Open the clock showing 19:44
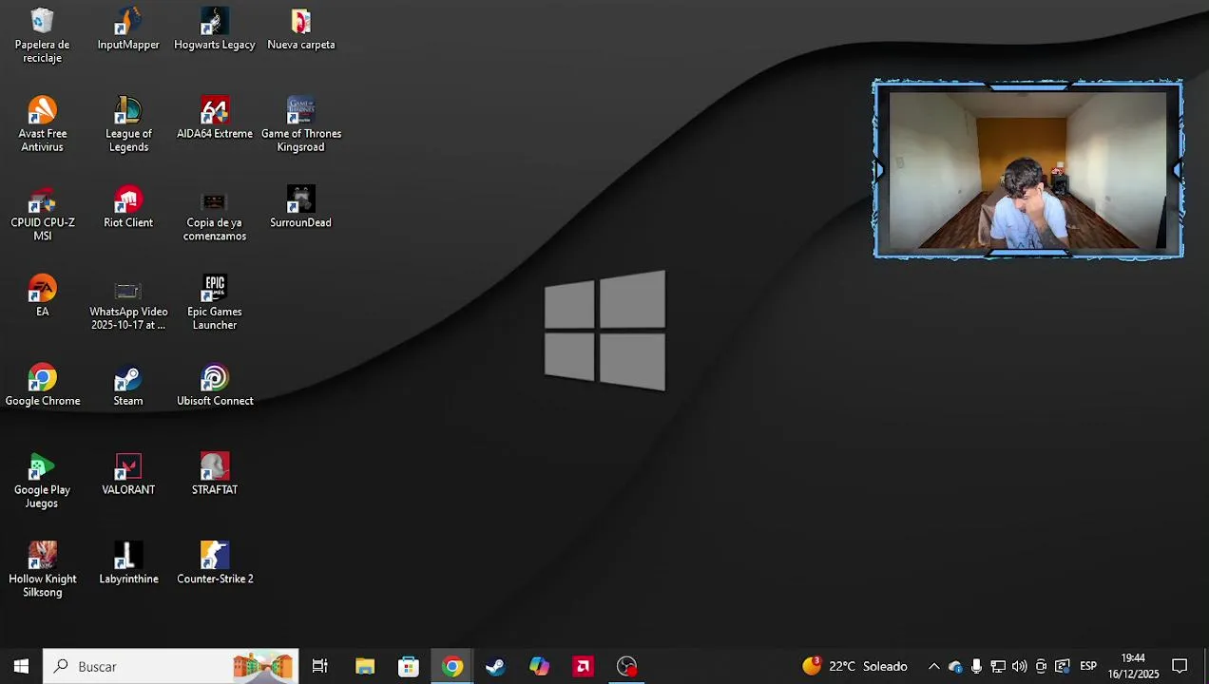Screen dimensions: 1209x684 [x=1133, y=666]
